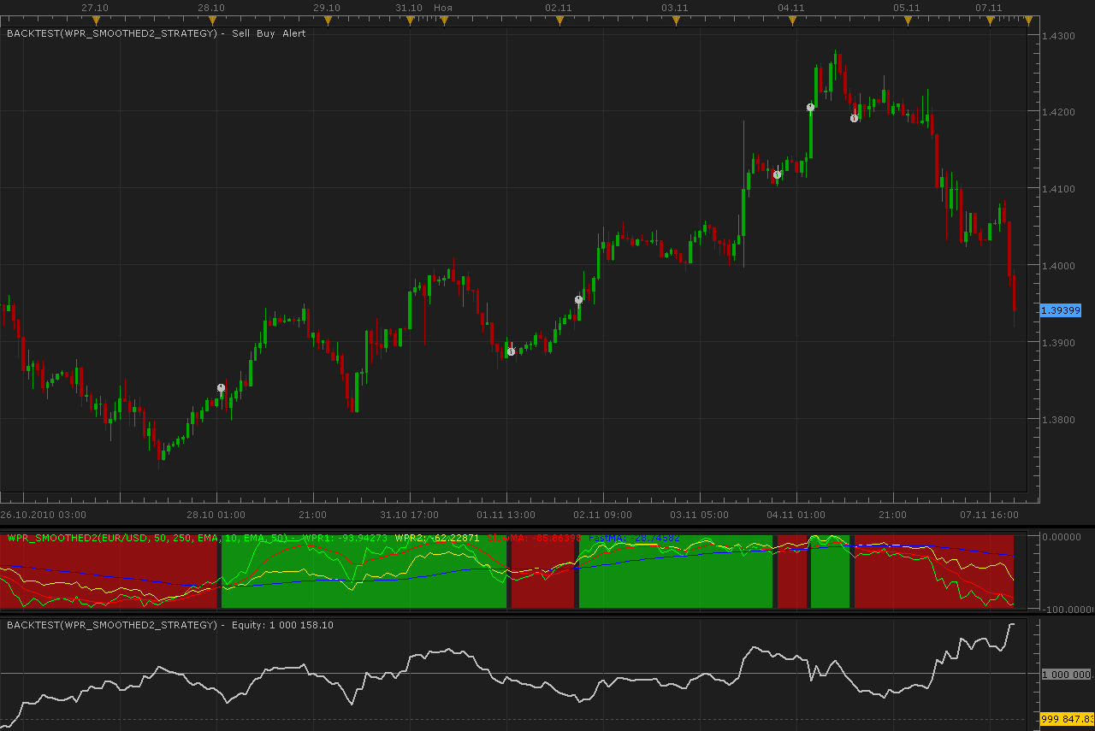Click the 02.11 date marker triangle
1095x731 pixels.
[559, 20]
